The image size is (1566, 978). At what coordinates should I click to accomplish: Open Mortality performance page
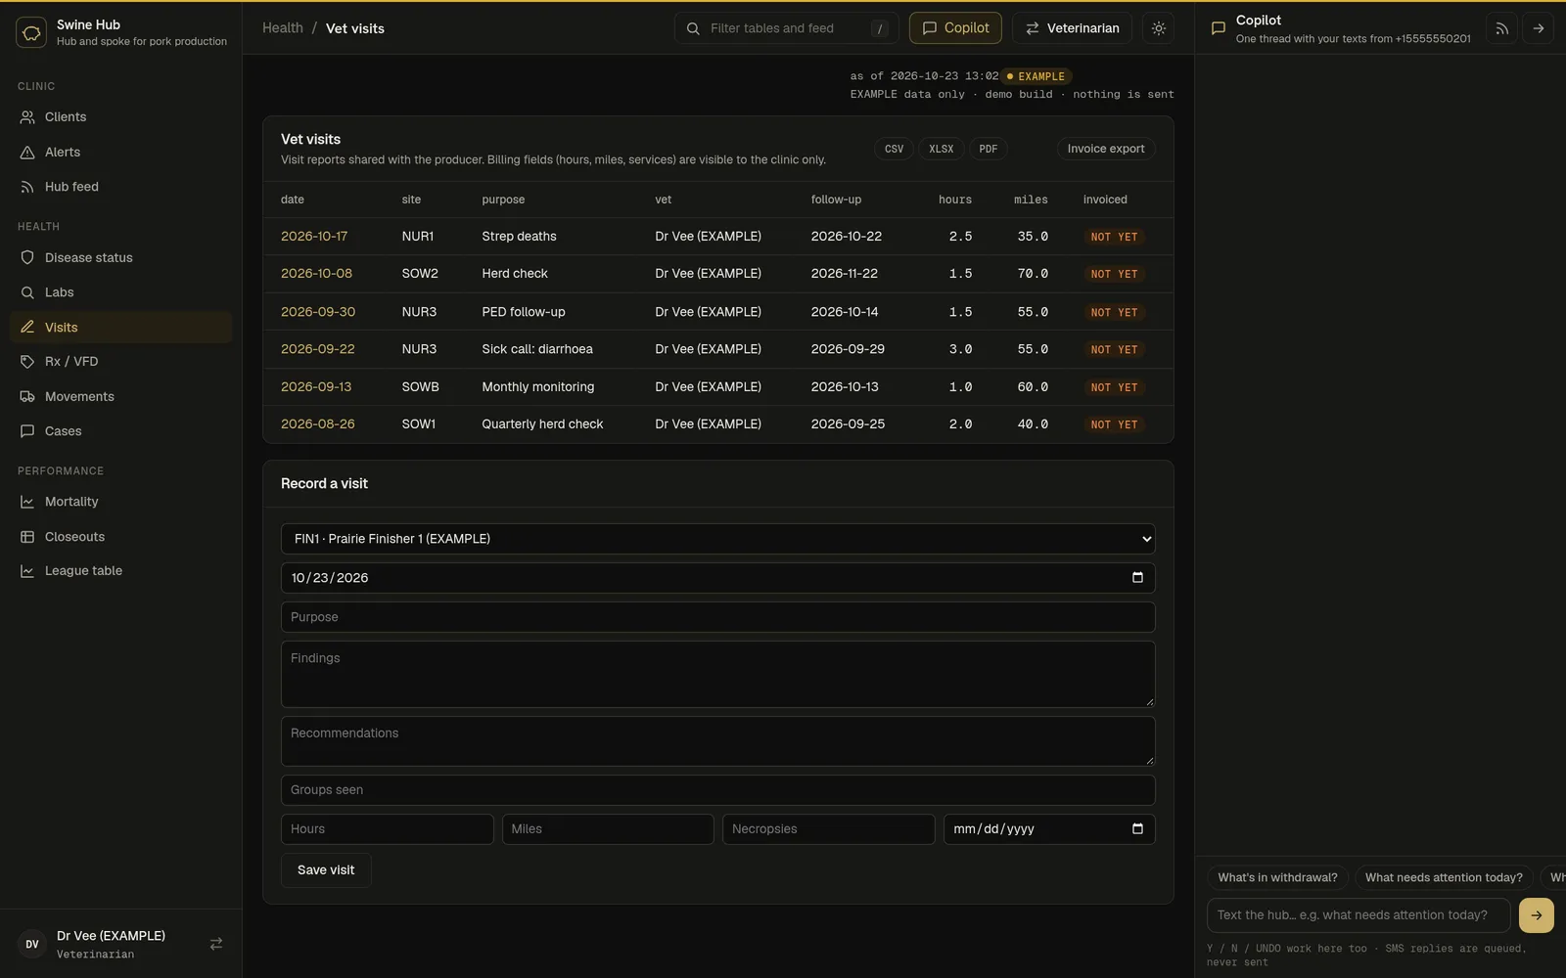click(x=120, y=502)
